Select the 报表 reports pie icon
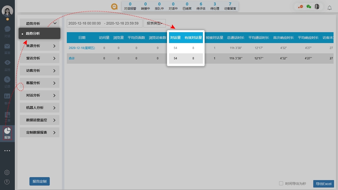Screen dimensions: 338x190 [x=7, y=131]
